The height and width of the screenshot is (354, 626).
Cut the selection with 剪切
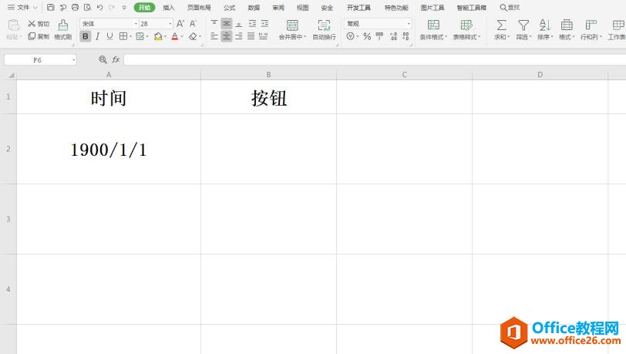point(39,24)
